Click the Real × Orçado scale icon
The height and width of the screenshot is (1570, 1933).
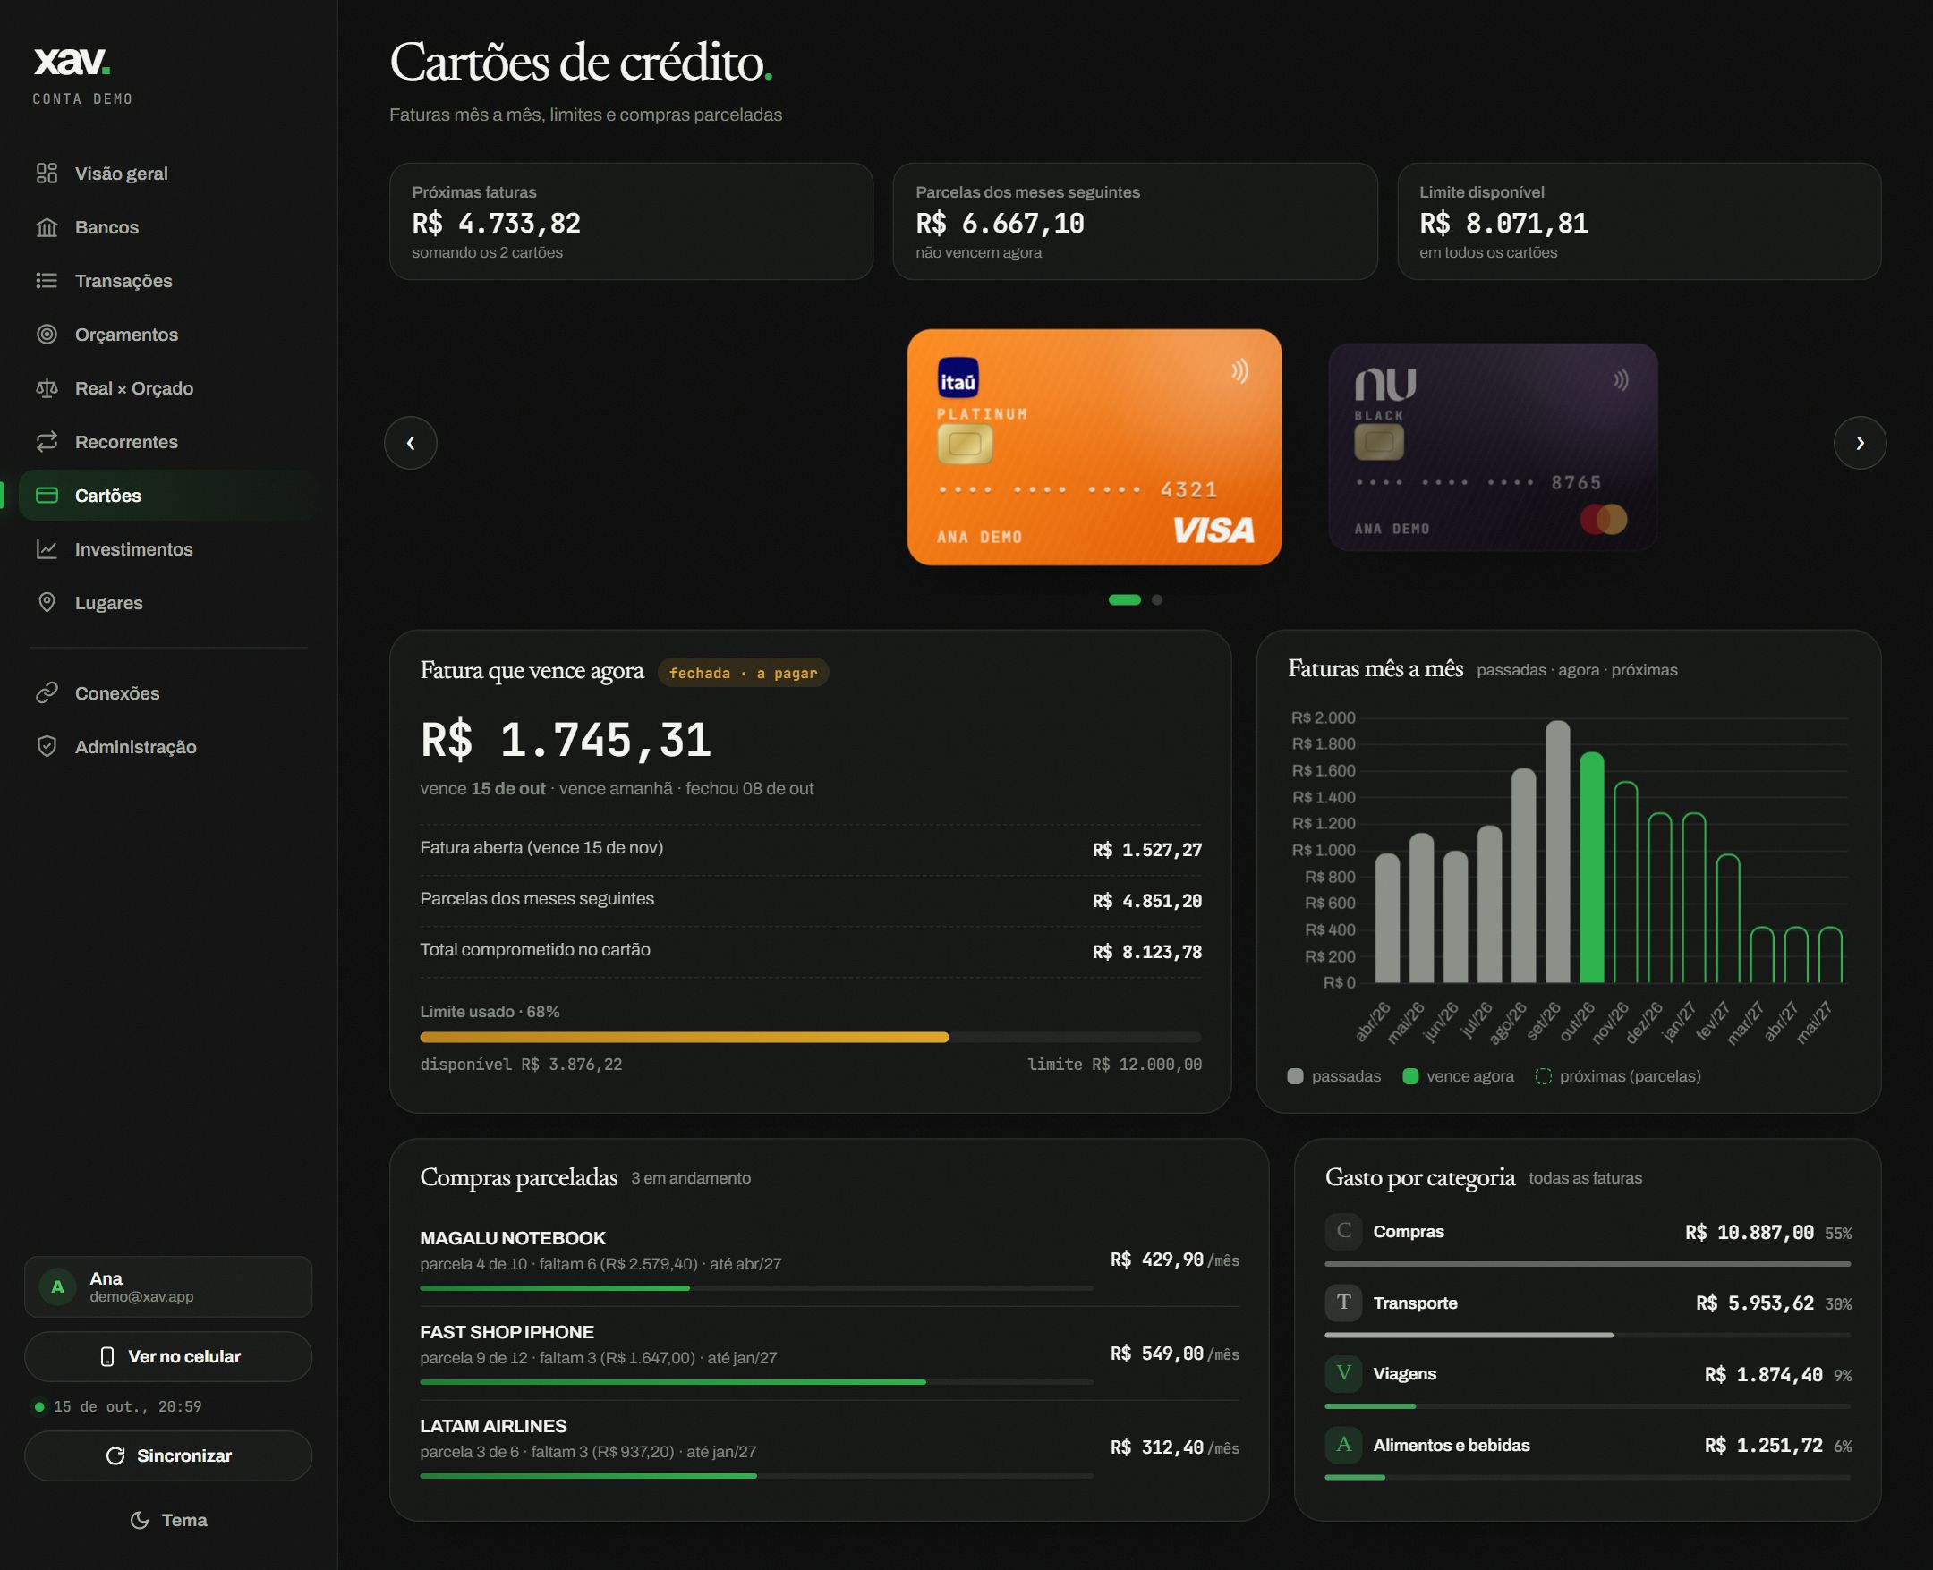(x=47, y=388)
